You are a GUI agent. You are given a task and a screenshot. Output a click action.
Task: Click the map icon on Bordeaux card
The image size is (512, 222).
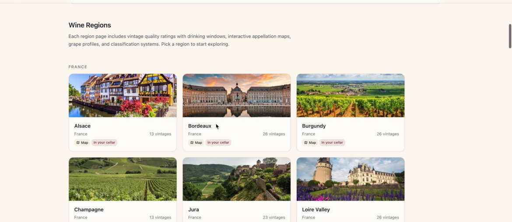click(x=192, y=142)
